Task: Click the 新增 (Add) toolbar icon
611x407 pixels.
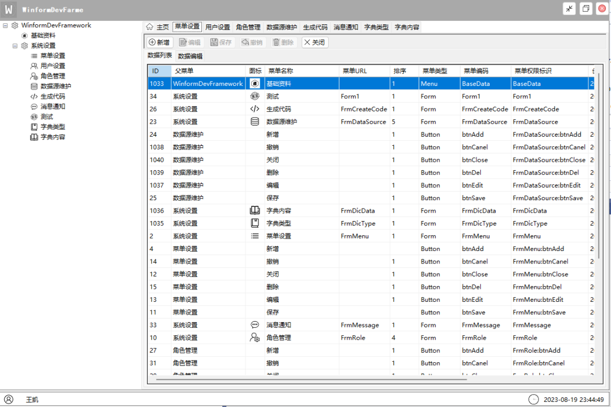Action: [x=153, y=42]
